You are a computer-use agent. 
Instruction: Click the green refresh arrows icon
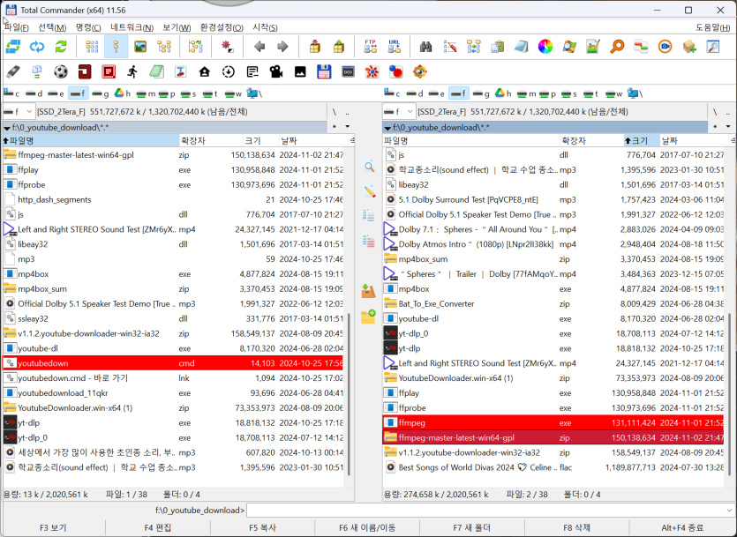[61, 47]
